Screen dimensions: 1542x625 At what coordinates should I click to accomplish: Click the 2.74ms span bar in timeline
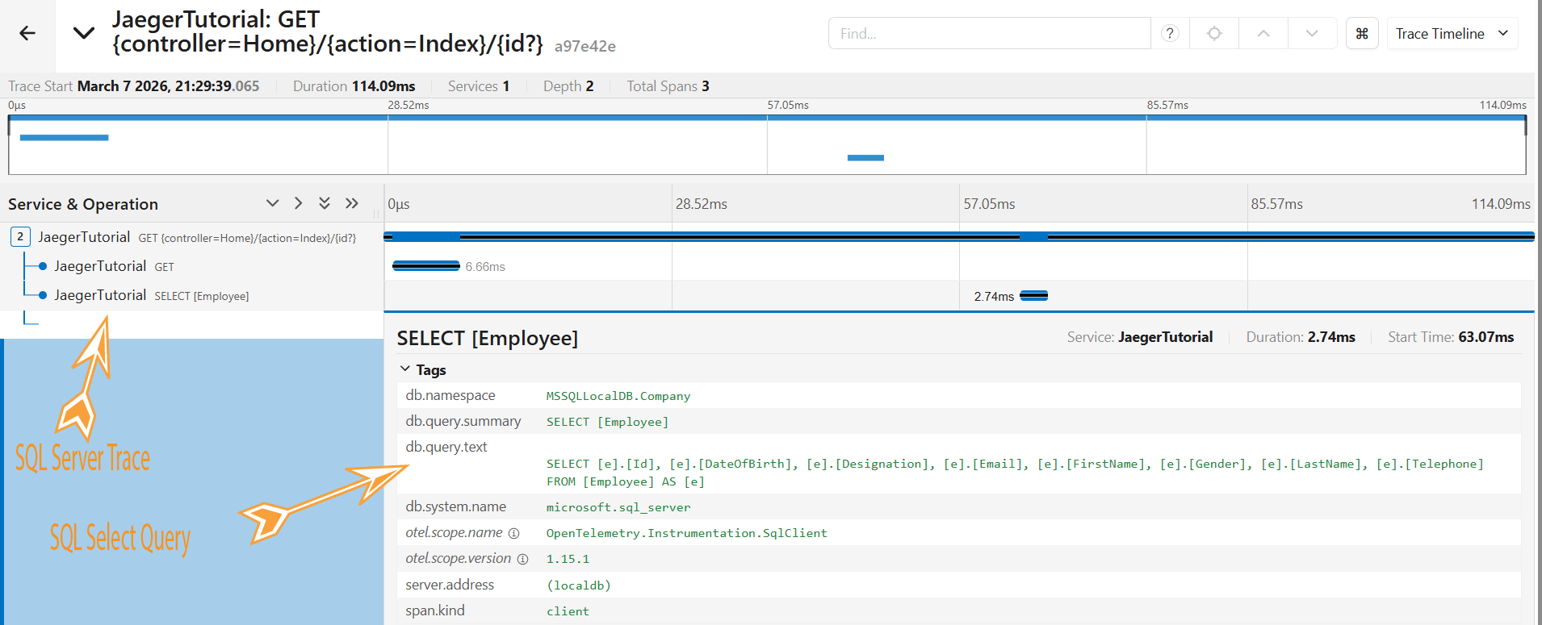pos(1033,296)
